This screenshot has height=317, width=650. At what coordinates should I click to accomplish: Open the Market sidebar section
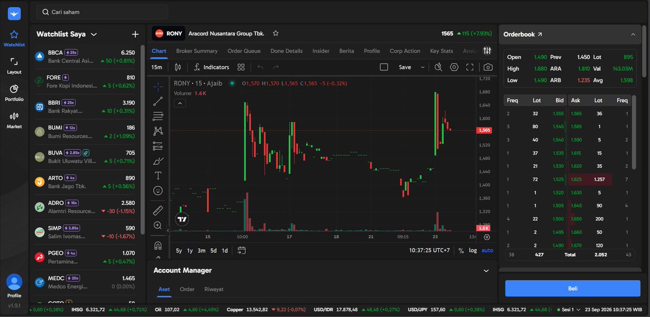point(14,120)
